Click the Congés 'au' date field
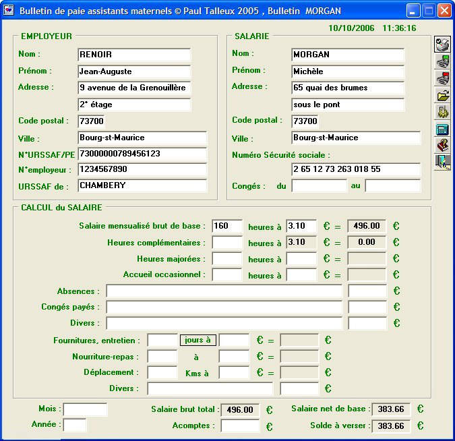455x441 pixels. coord(393,186)
